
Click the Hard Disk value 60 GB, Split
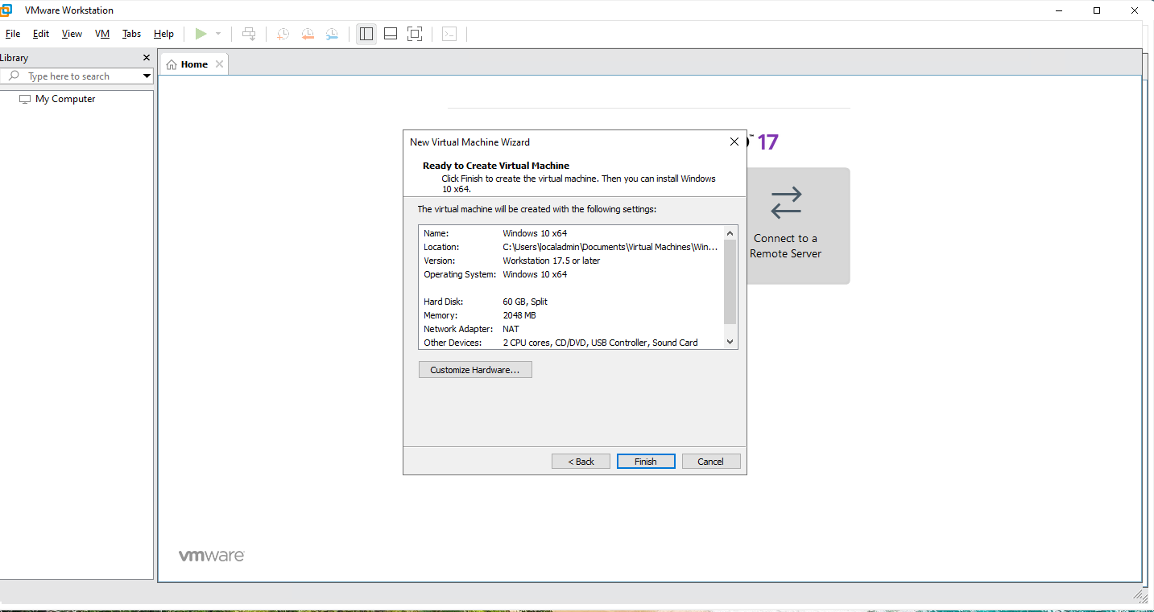pyautogui.click(x=525, y=302)
